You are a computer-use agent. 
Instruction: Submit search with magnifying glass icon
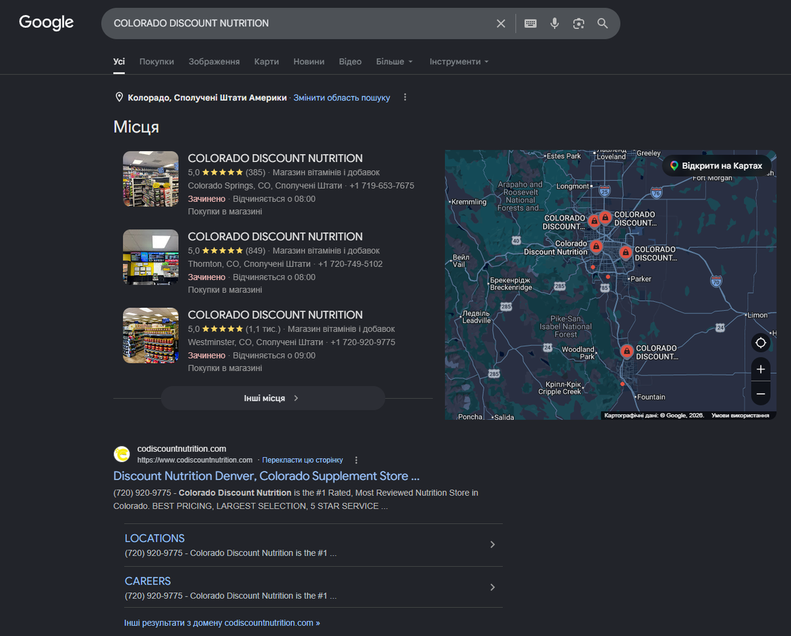[602, 23]
